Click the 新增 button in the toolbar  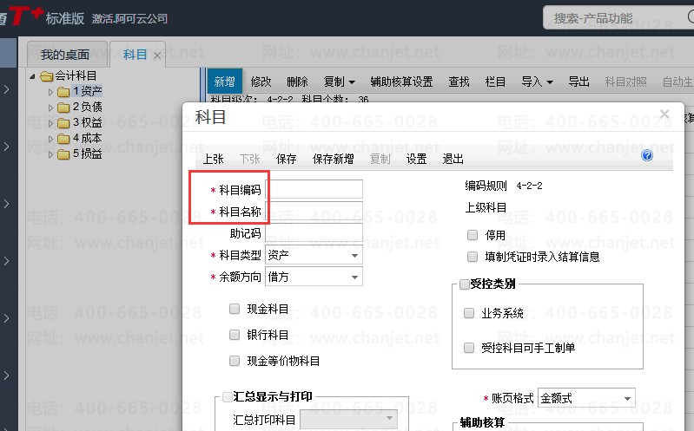click(x=224, y=82)
